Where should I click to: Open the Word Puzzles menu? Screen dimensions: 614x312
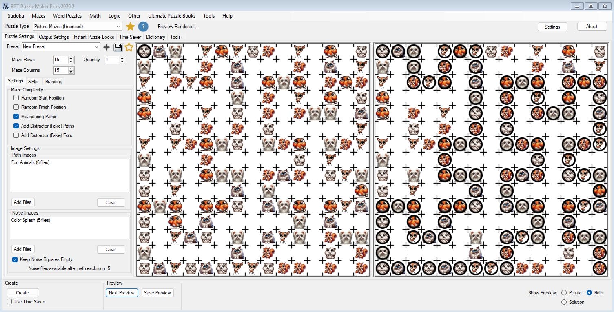[x=67, y=16]
